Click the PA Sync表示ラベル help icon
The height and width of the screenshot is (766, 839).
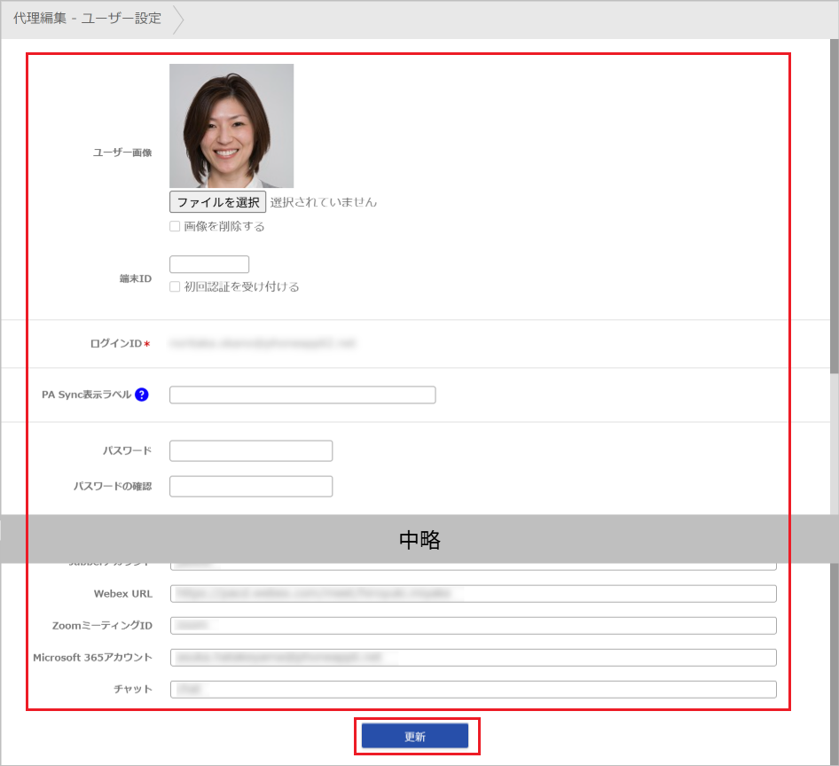pos(142,395)
